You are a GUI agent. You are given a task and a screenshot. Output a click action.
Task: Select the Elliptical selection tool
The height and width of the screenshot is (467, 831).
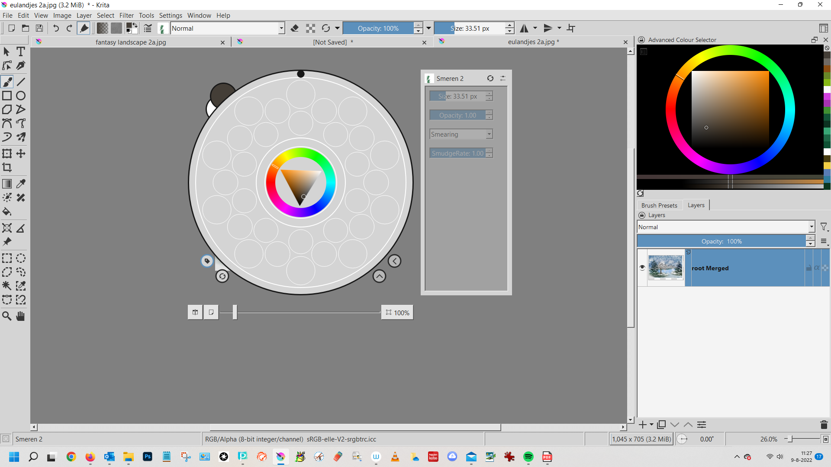(x=20, y=259)
